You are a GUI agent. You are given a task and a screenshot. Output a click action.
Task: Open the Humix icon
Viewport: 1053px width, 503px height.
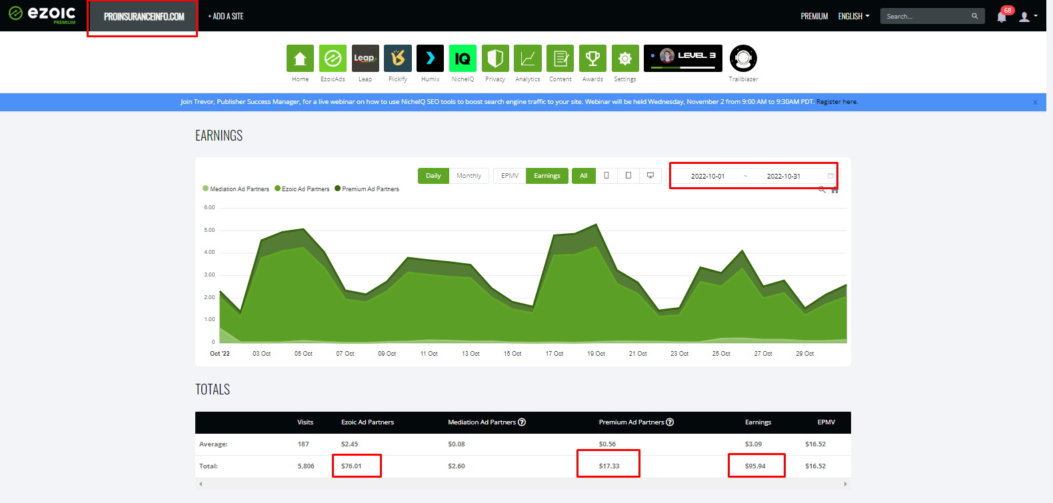pyautogui.click(x=430, y=59)
